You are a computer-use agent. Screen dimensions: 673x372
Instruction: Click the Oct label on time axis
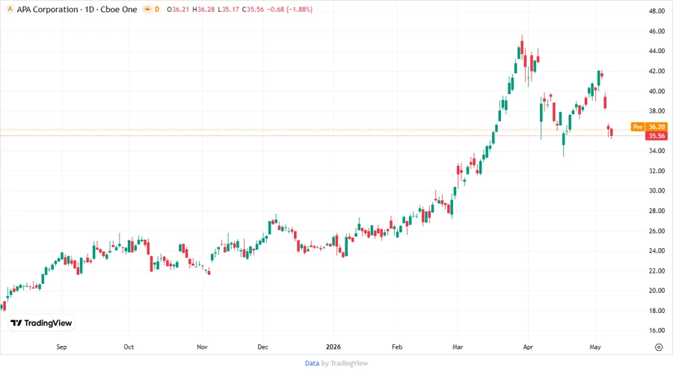(129, 347)
